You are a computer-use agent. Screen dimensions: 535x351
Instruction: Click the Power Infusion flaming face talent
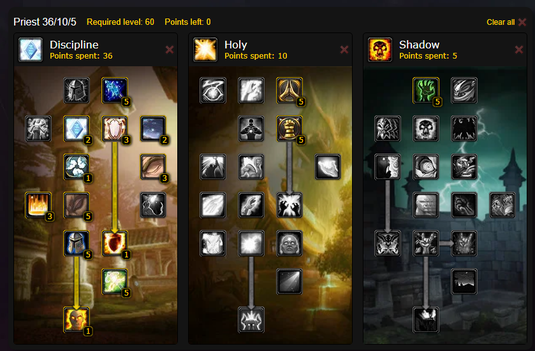pyautogui.click(x=77, y=319)
